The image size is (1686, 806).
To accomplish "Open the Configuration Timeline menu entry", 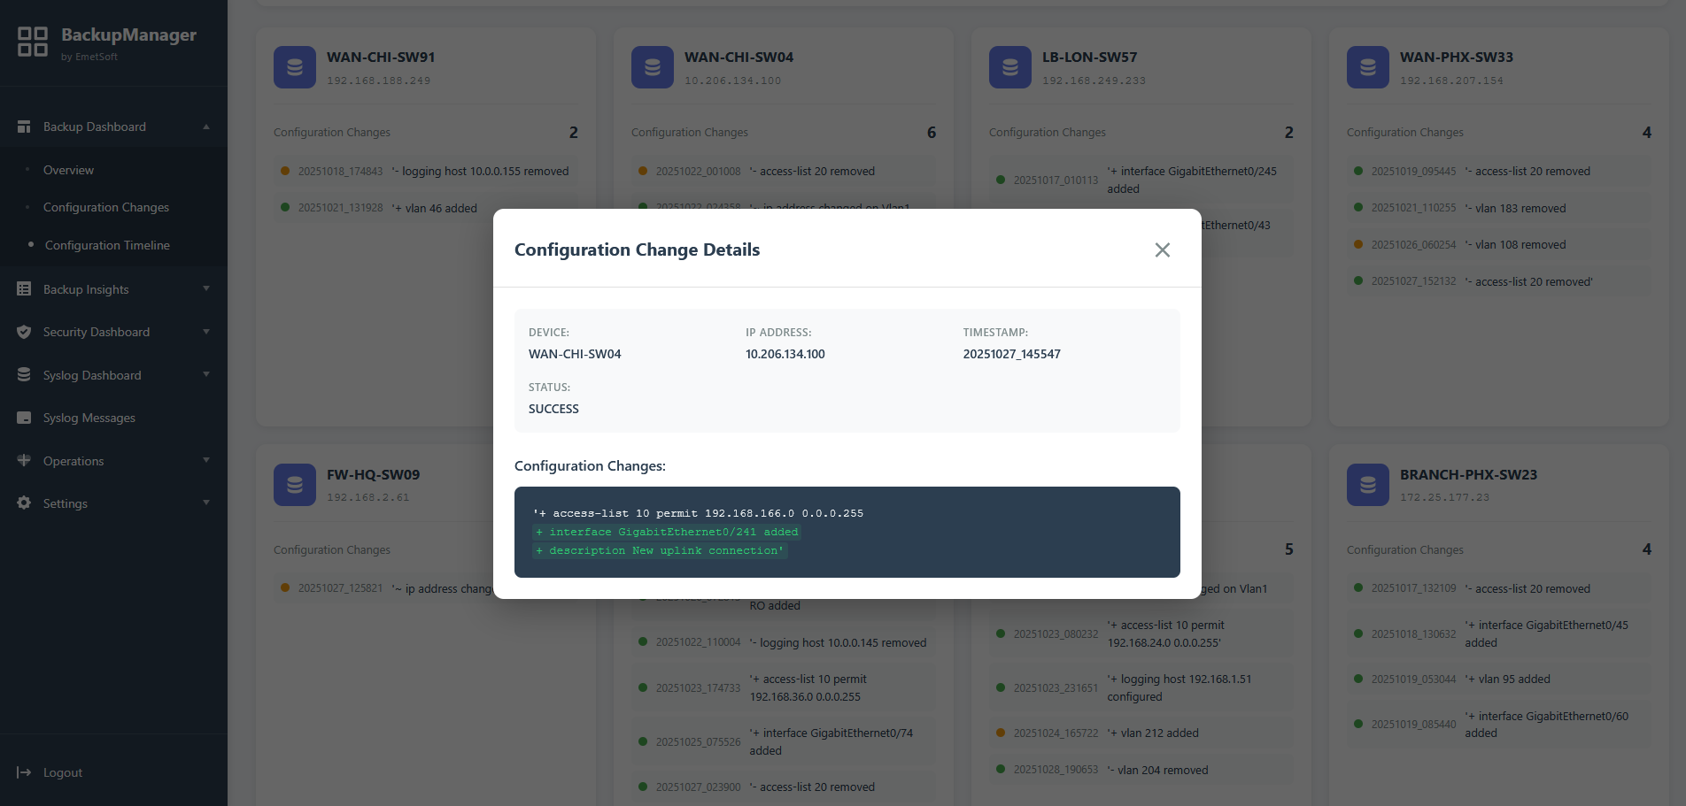I will click(106, 245).
